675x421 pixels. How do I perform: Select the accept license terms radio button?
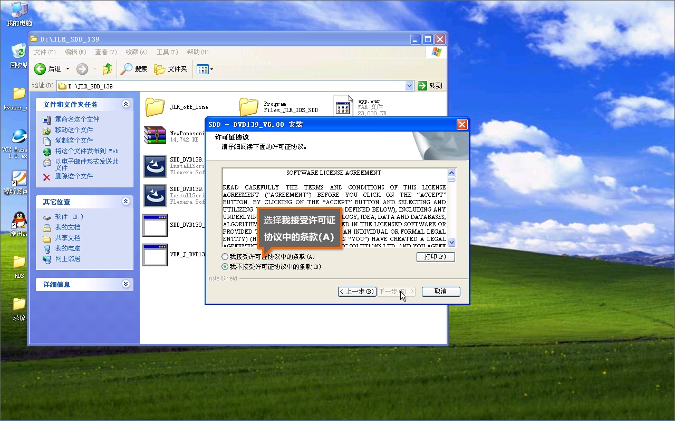(225, 257)
